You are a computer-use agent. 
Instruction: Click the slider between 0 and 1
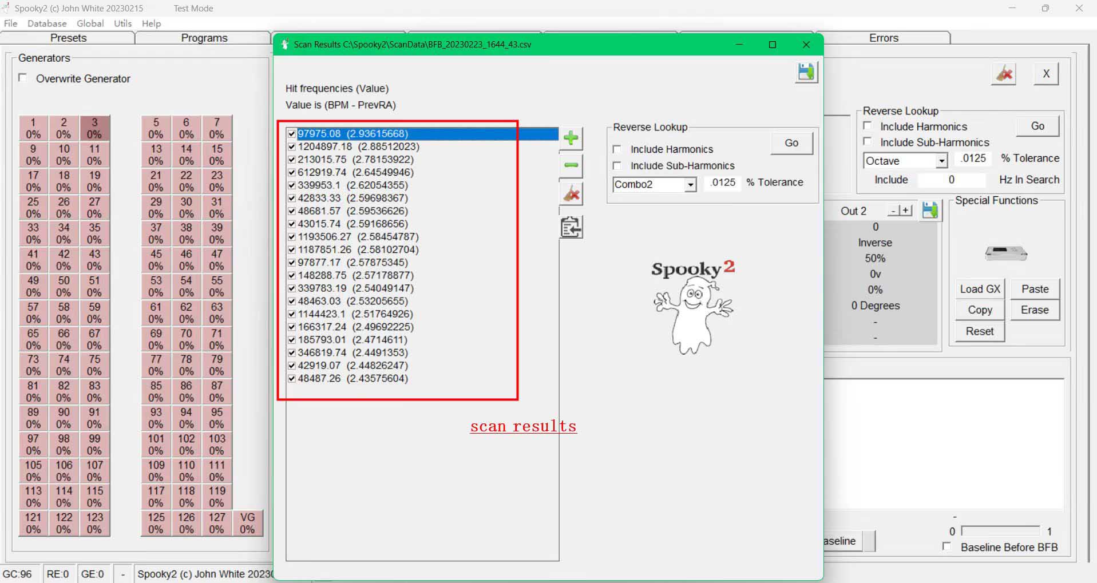tap(1000, 531)
